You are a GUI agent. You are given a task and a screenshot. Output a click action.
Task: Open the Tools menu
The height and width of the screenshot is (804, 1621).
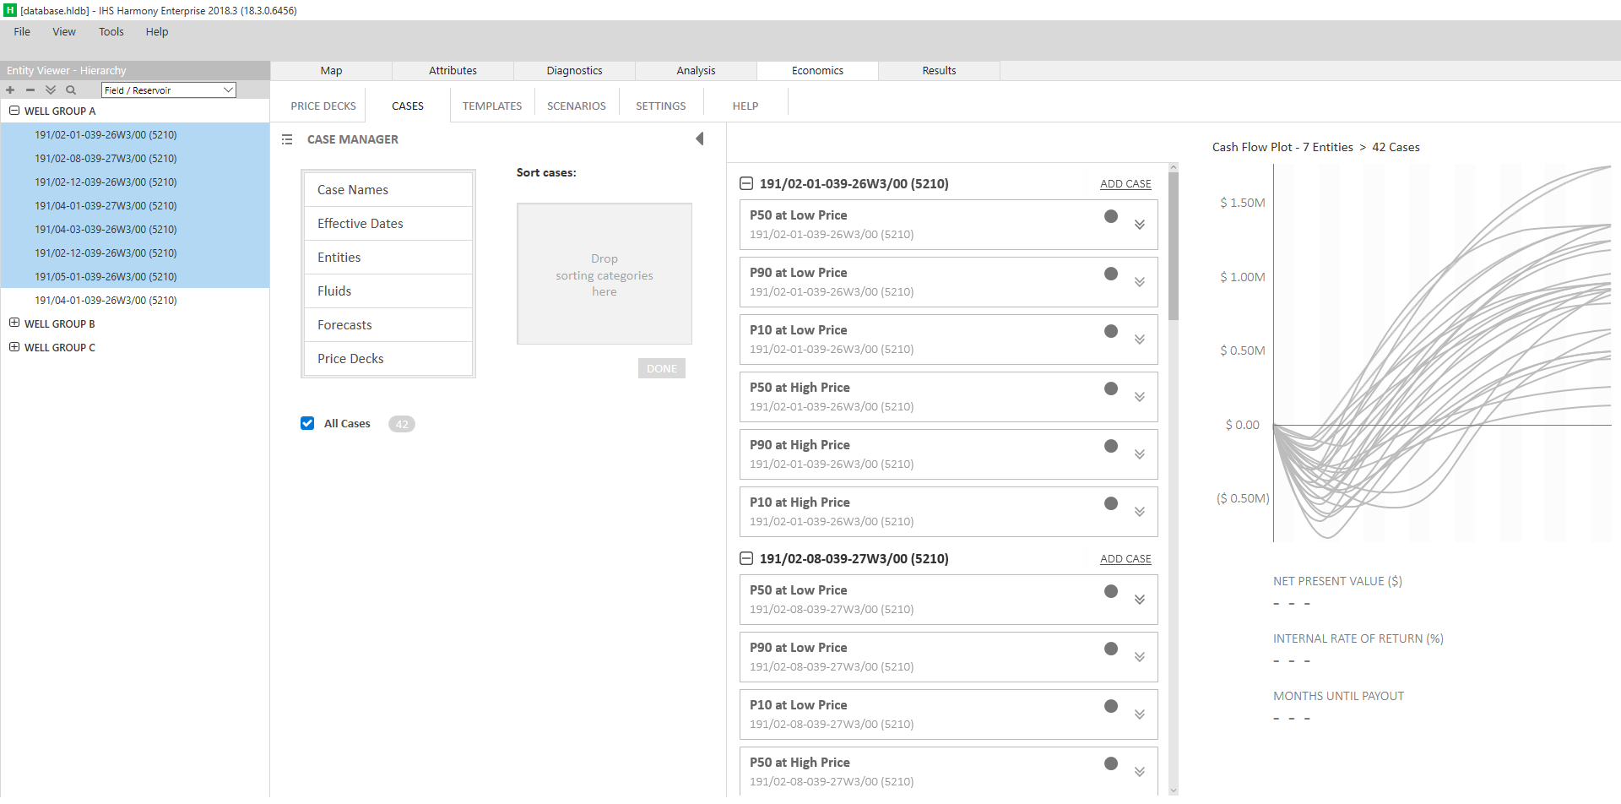tap(111, 32)
